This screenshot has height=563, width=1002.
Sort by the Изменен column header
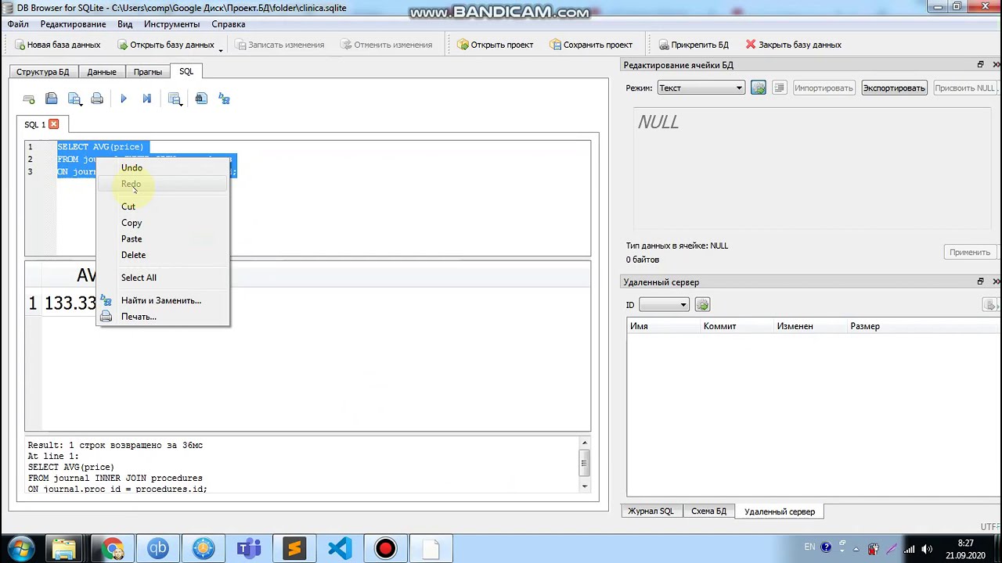click(811, 326)
